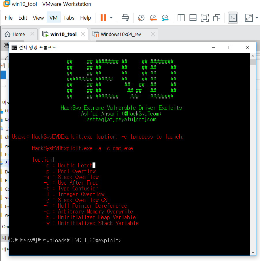This screenshot has width=260, height=261.
Task: Click the command prompt scrollbar down arrow
Action: click(253, 252)
